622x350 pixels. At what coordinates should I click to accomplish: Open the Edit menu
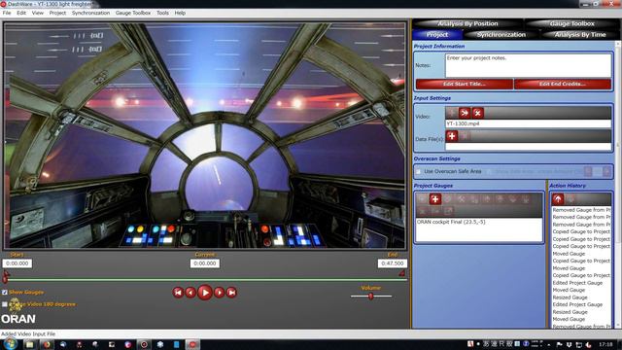pyautogui.click(x=21, y=13)
